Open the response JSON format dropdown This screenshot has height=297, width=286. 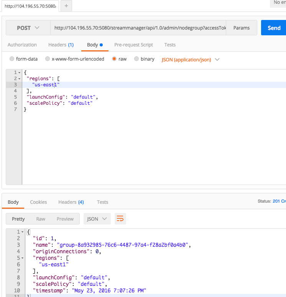[97, 219]
